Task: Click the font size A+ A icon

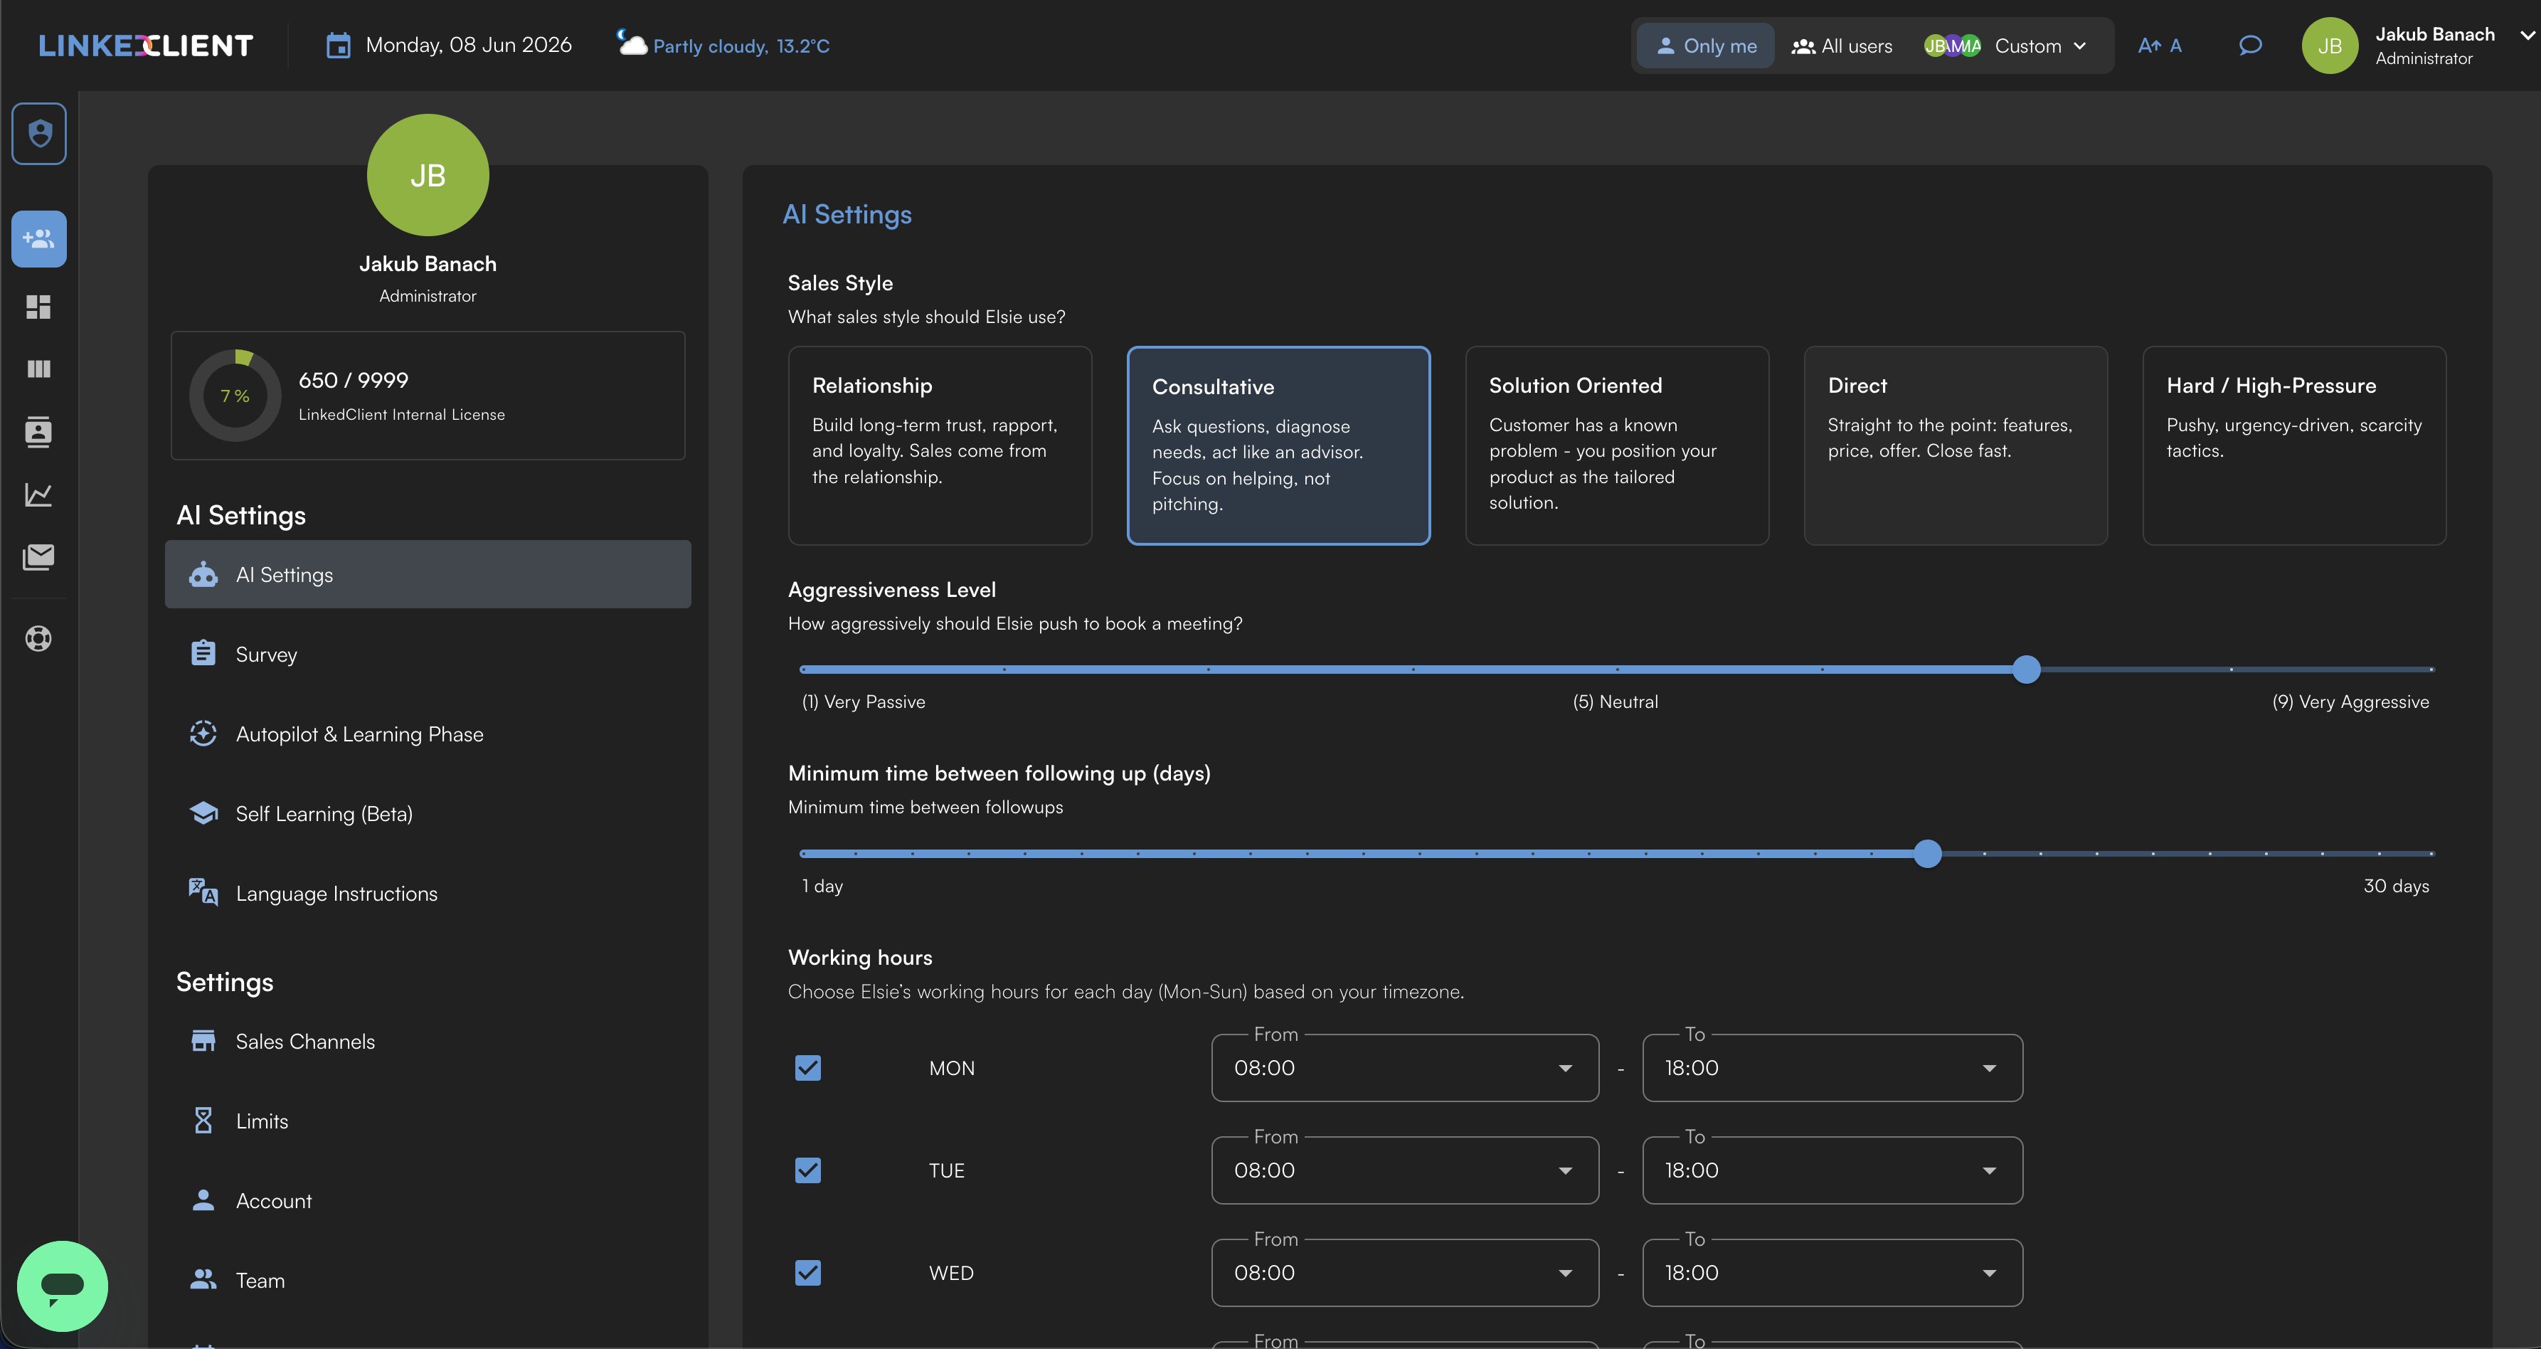Action: (2159, 46)
